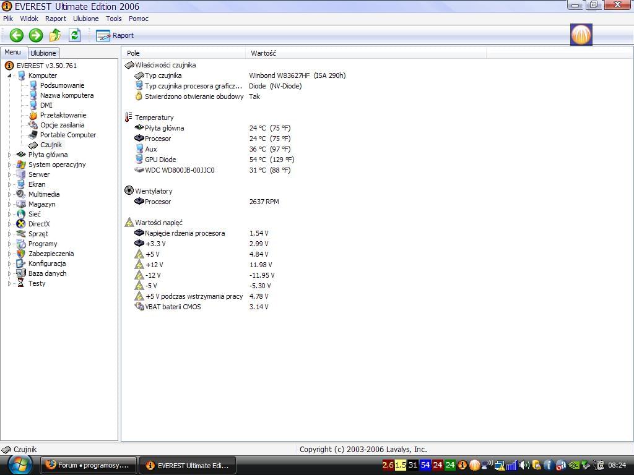Image resolution: width=634 pixels, height=475 pixels.
Task: Click the 2637 RPM fan value
Action: pyautogui.click(x=264, y=202)
